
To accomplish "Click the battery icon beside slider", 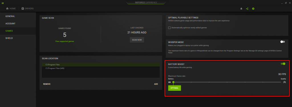I will (x=169, y=82).
